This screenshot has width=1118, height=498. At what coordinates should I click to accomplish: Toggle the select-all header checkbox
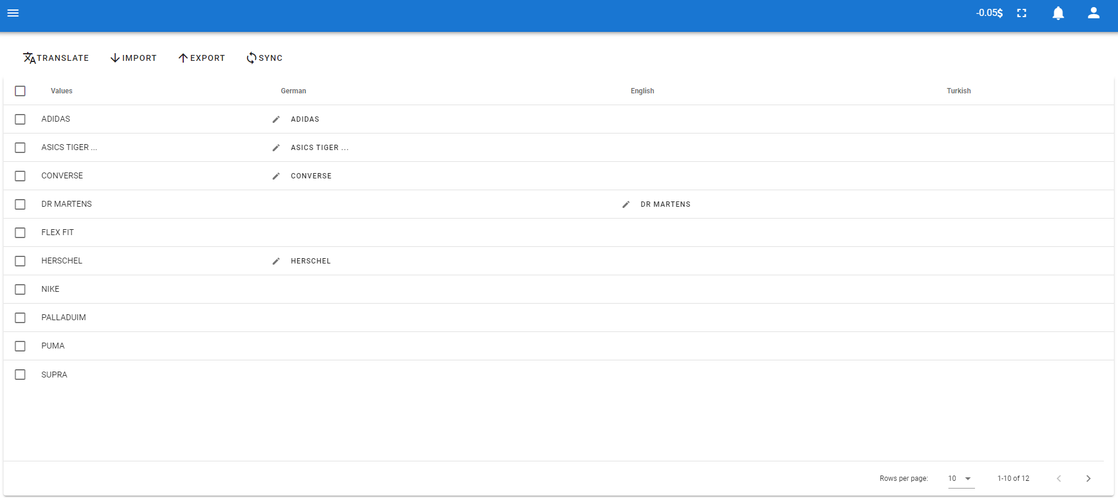click(x=20, y=91)
